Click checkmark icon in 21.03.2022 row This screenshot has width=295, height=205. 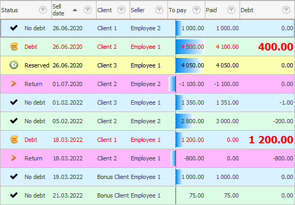pos(14,195)
